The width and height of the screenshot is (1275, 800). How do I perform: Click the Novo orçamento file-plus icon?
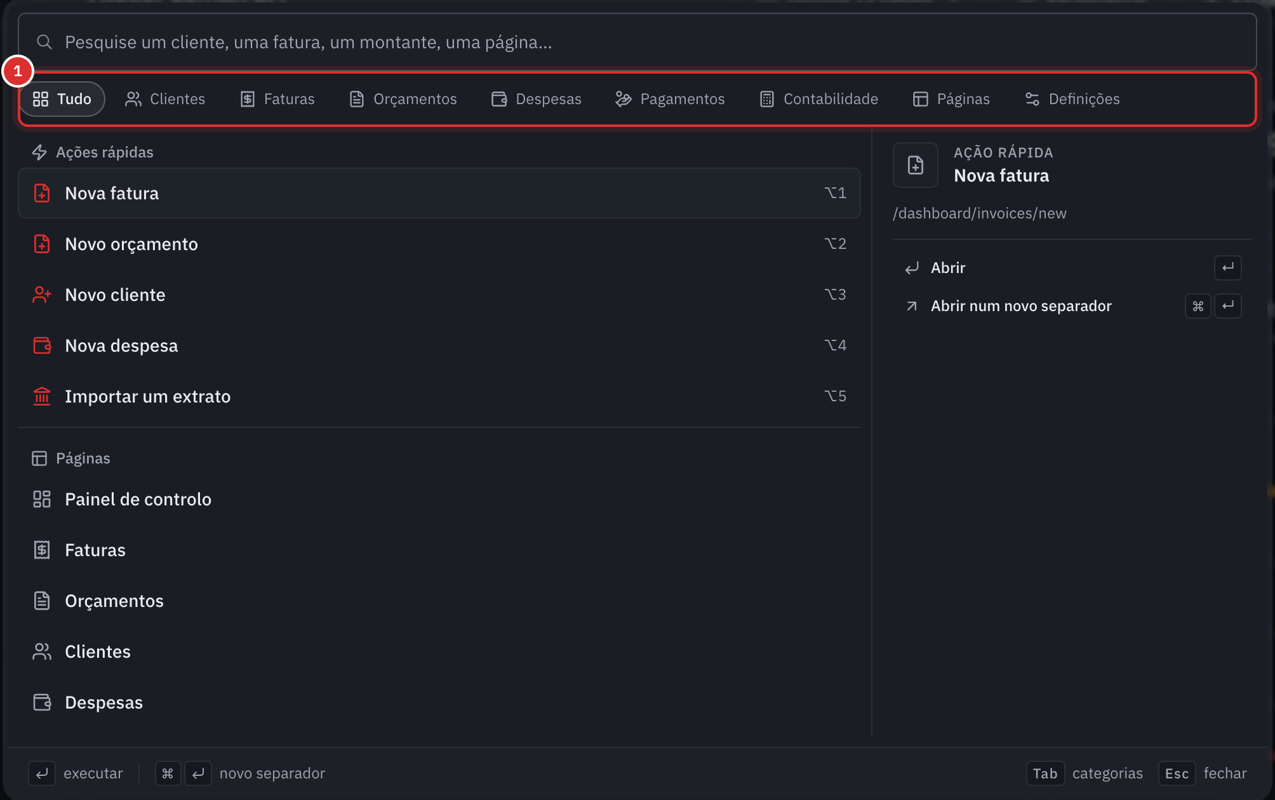click(42, 244)
